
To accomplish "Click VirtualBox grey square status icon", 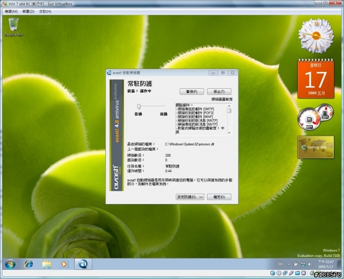I will (x=303, y=273).
